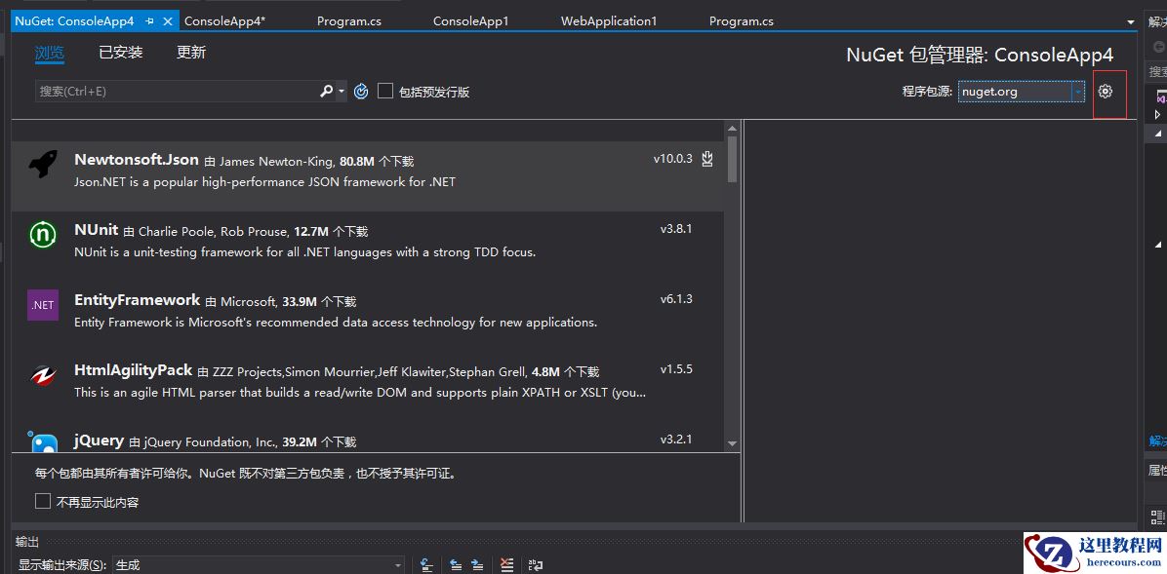Click the magnifier search icon

tap(326, 91)
